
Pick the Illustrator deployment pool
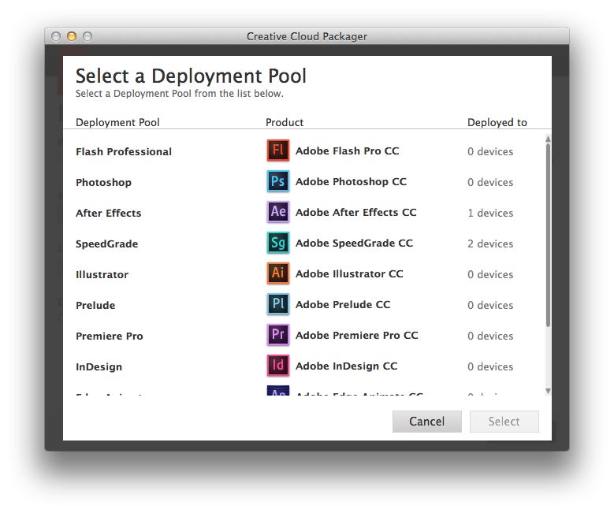click(102, 274)
